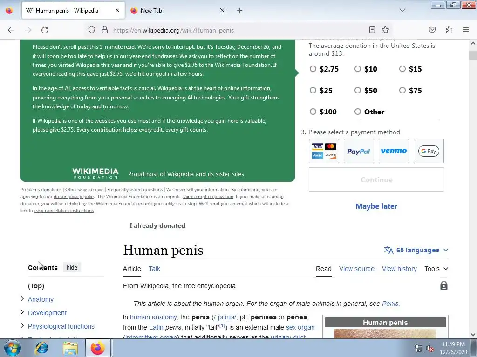Follow the human anatomy article link
The height and width of the screenshot is (357, 477).
pyautogui.click(x=153, y=317)
